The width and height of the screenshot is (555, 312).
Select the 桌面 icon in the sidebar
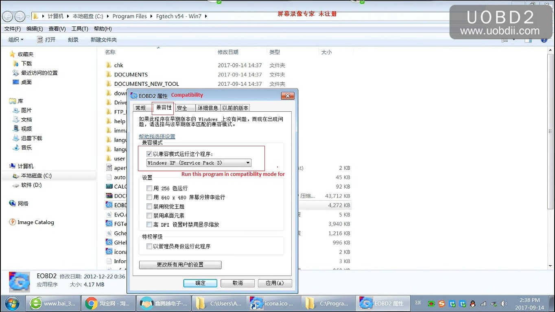coord(16,82)
